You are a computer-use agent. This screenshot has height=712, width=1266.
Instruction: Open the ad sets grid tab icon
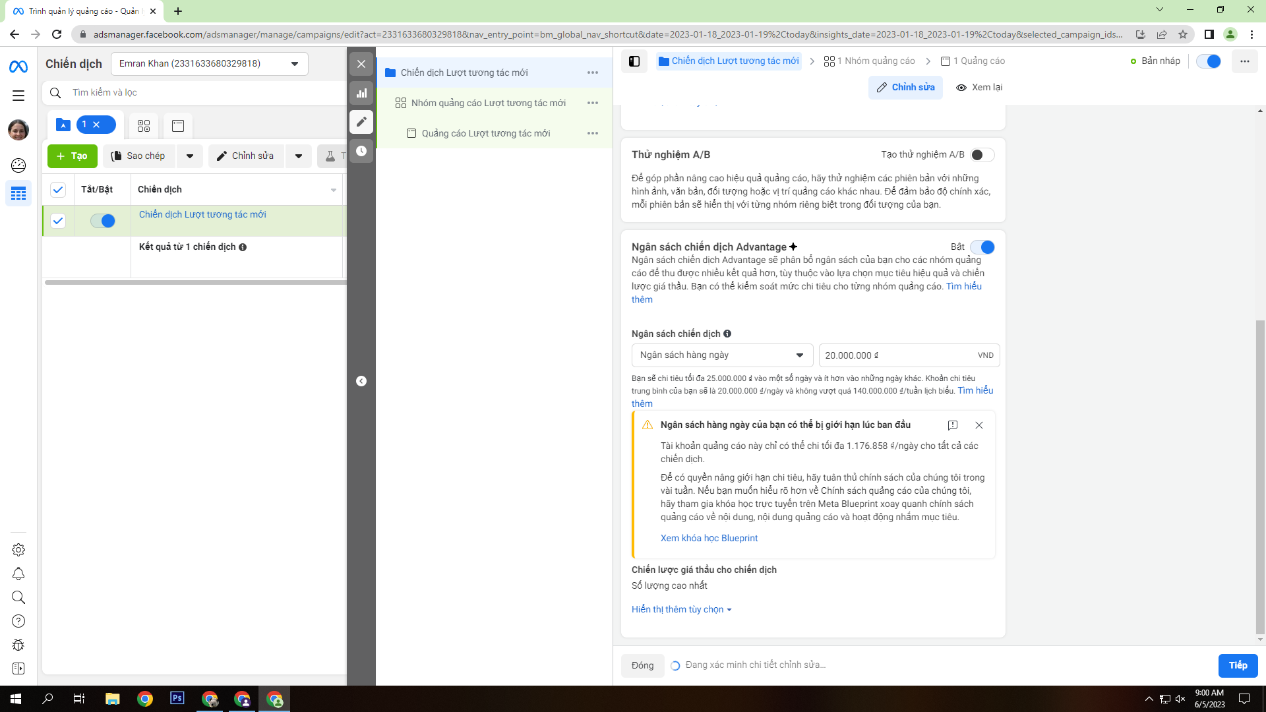point(144,125)
